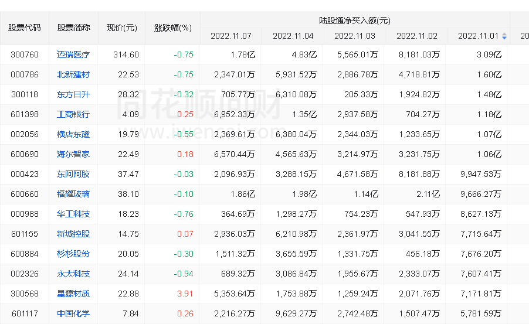The height and width of the screenshot is (324, 529).
Task: Select stock code 600690
Action: tap(25, 154)
